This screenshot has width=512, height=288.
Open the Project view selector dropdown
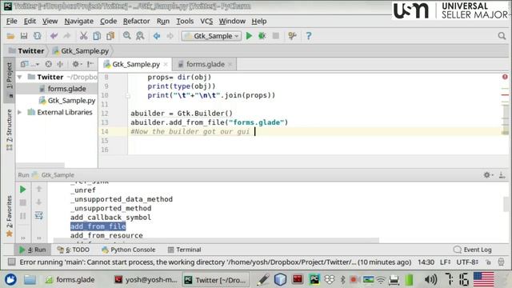point(30,64)
